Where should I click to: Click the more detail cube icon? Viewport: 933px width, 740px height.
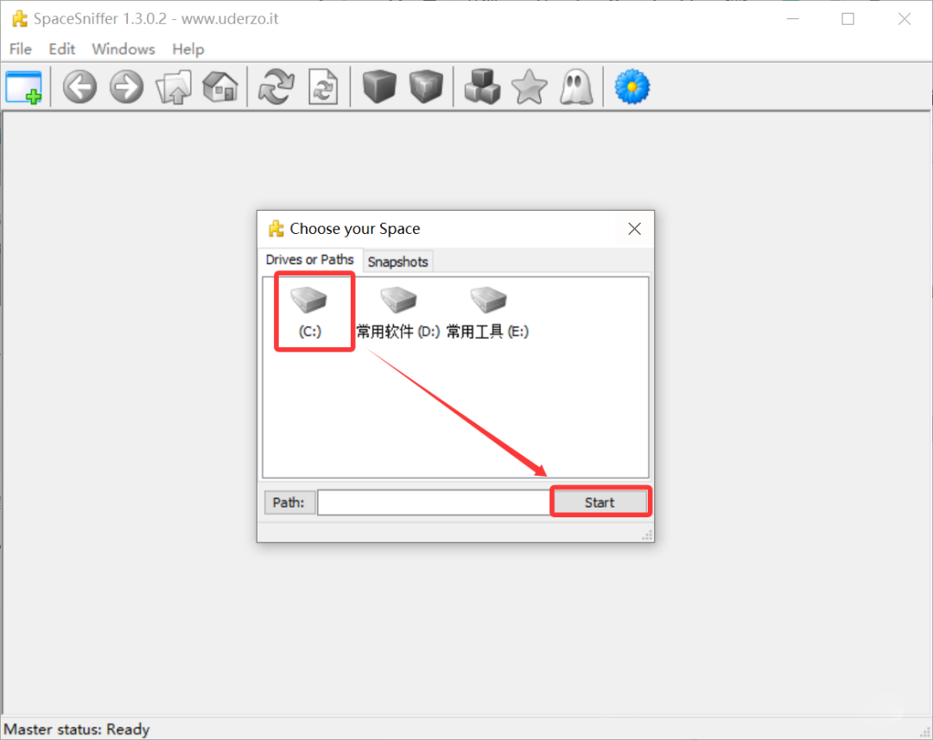point(426,87)
